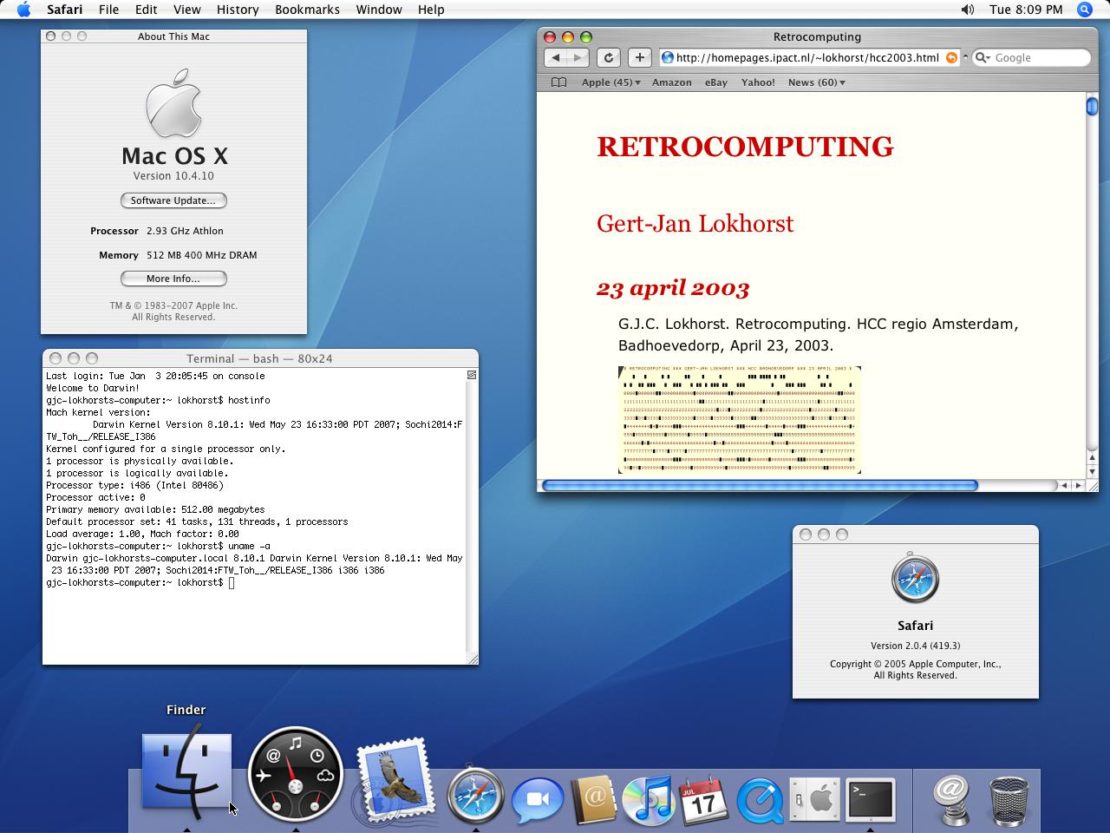Open the Help menu
This screenshot has width=1110, height=833.
point(431,10)
